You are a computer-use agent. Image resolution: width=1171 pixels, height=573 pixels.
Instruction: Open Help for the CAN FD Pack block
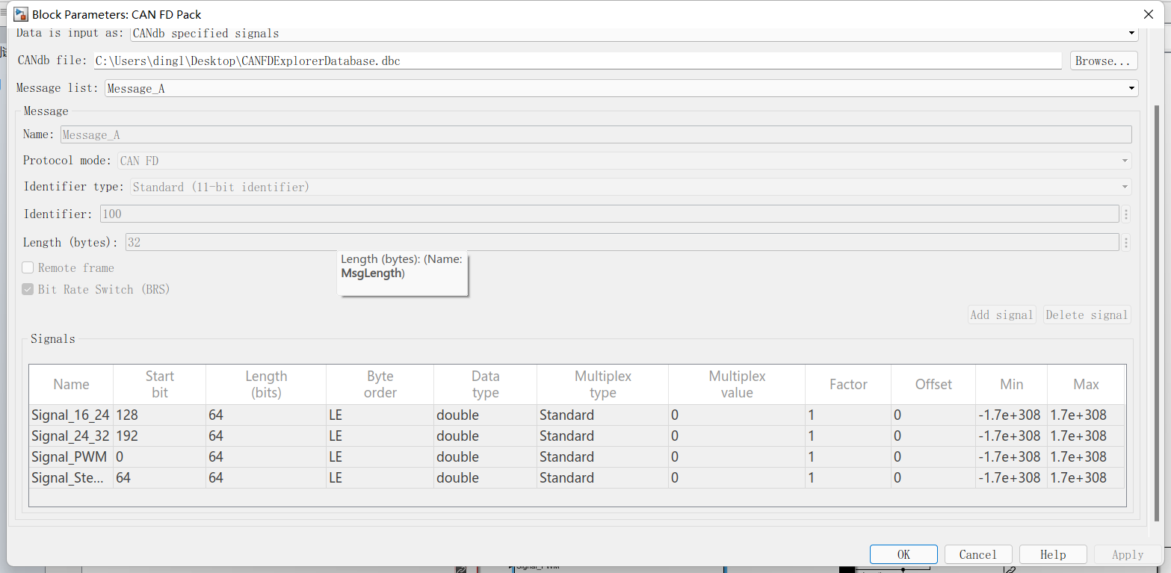point(1053,554)
